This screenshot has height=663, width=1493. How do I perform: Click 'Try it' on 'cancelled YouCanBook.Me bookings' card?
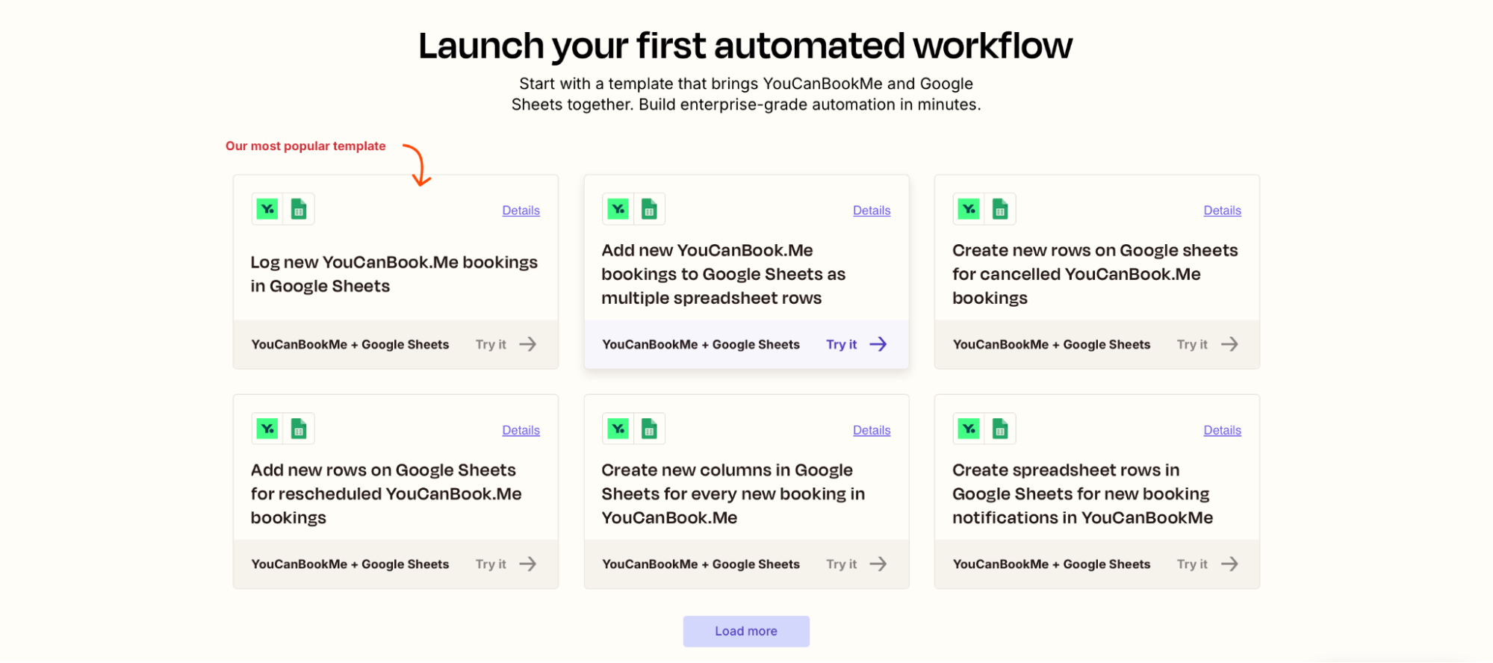1192,344
